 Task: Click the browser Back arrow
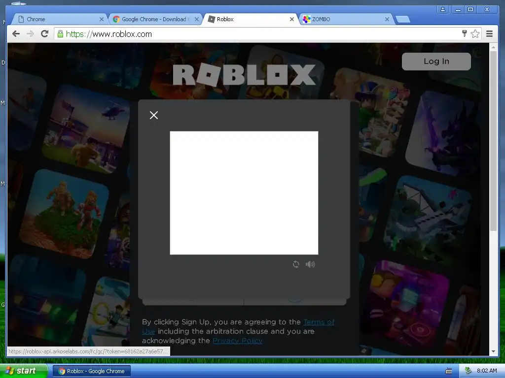pos(16,34)
